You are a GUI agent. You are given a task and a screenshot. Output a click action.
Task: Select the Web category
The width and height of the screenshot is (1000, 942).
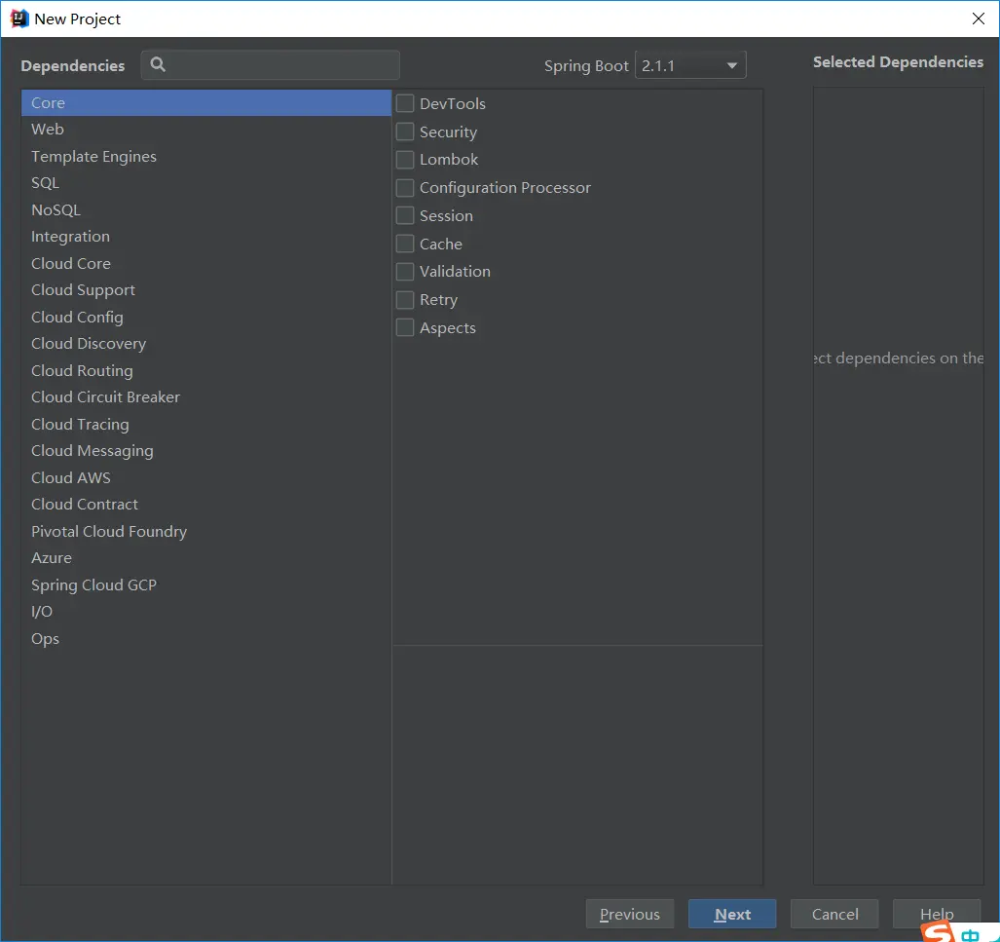pyautogui.click(x=206, y=130)
